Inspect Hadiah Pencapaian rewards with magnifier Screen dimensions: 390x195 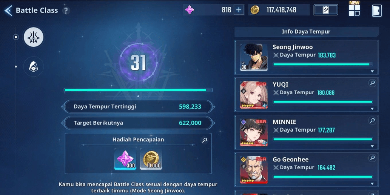click(205, 140)
